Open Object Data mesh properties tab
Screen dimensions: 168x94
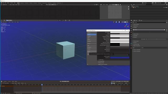click(x=131, y=44)
